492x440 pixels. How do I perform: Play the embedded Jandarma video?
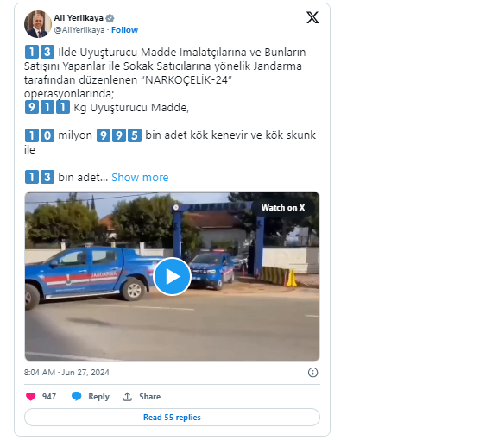(x=172, y=277)
